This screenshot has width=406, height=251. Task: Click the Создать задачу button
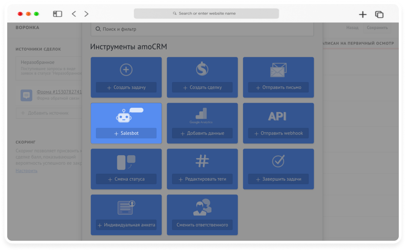coord(126,87)
